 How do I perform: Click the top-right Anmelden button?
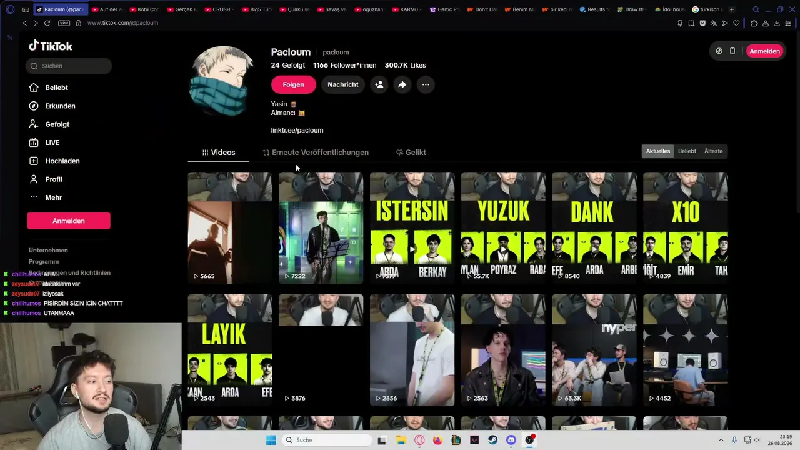pyautogui.click(x=764, y=51)
